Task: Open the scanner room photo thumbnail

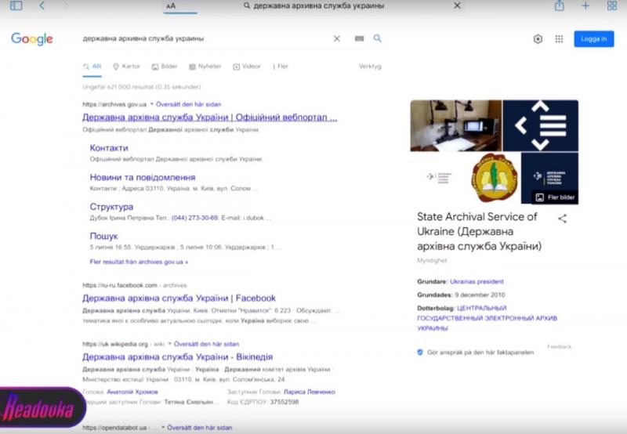Action: tap(456, 125)
